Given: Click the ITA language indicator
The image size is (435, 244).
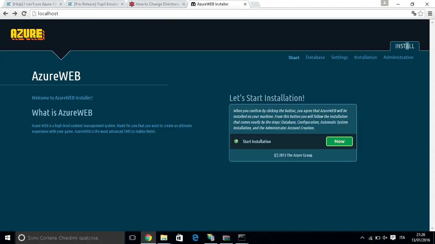Looking at the screenshot, I should [402, 238].
